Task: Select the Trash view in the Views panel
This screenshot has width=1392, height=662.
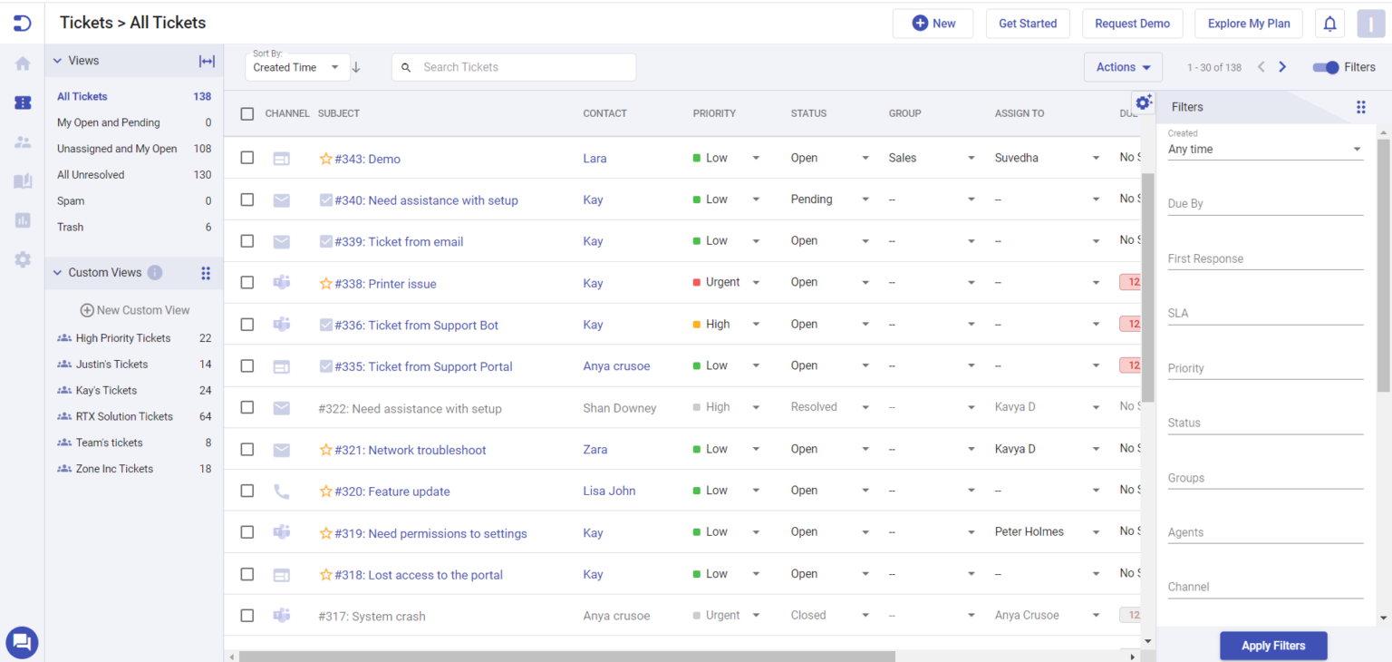Action: 70,227
